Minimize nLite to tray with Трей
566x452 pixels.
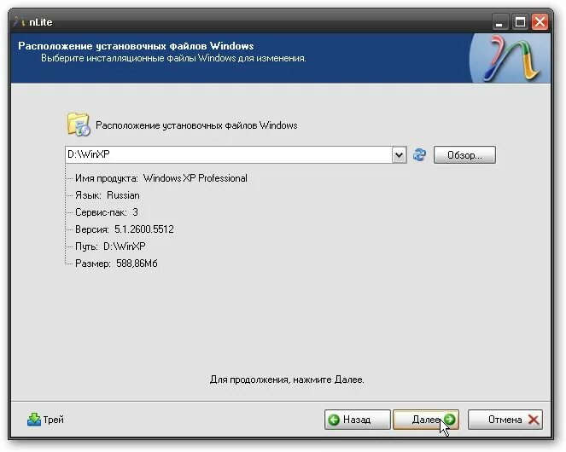click(45, 420)
